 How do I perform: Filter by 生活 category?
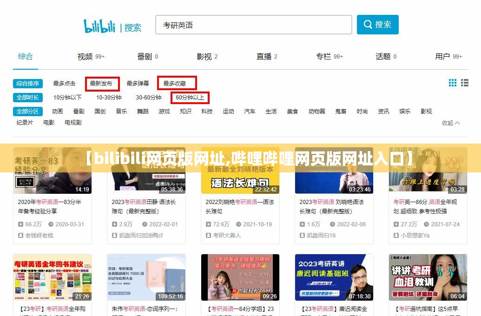click(x=271, y=112)
